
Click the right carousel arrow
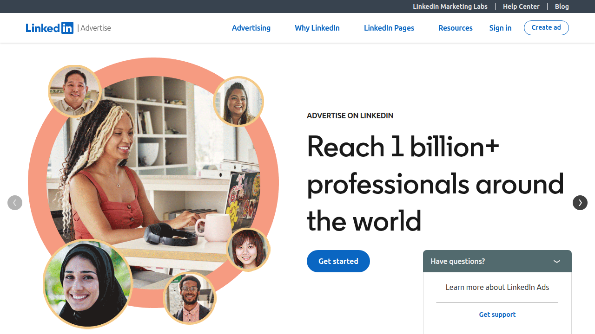[x=580, y=203]
